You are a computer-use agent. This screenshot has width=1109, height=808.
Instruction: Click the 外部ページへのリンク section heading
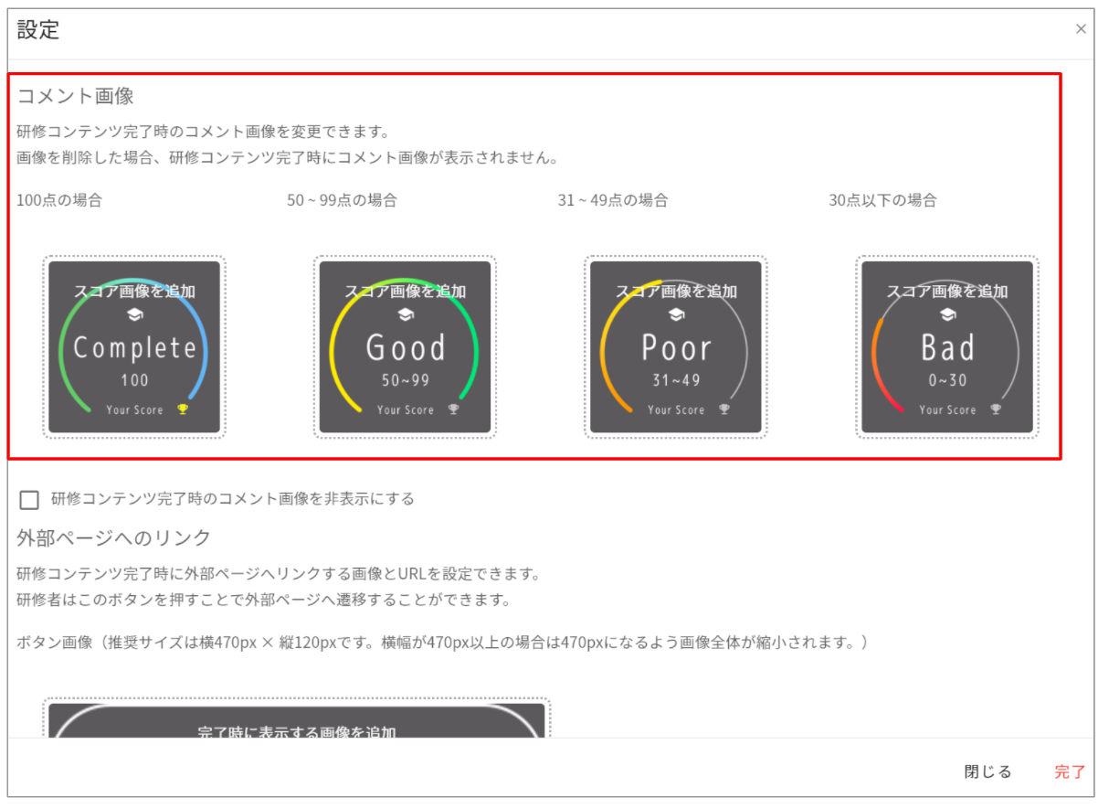[114, 537]
